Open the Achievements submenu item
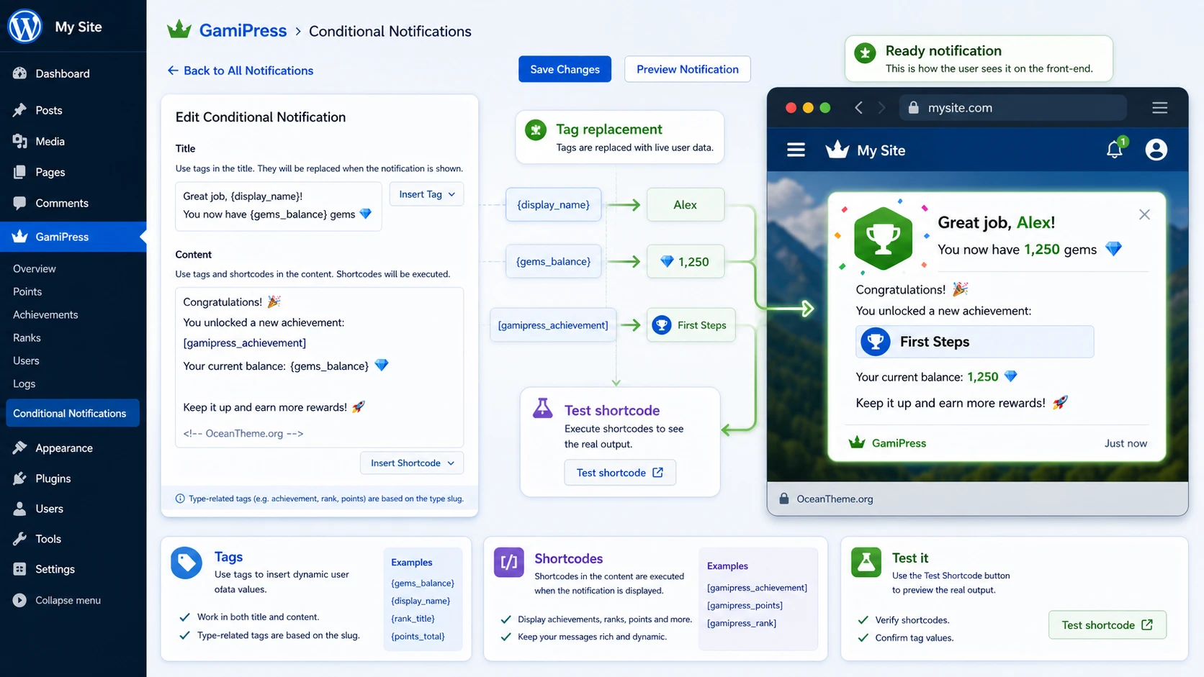This screenshot has height=677, width=1204. [45, 314]
